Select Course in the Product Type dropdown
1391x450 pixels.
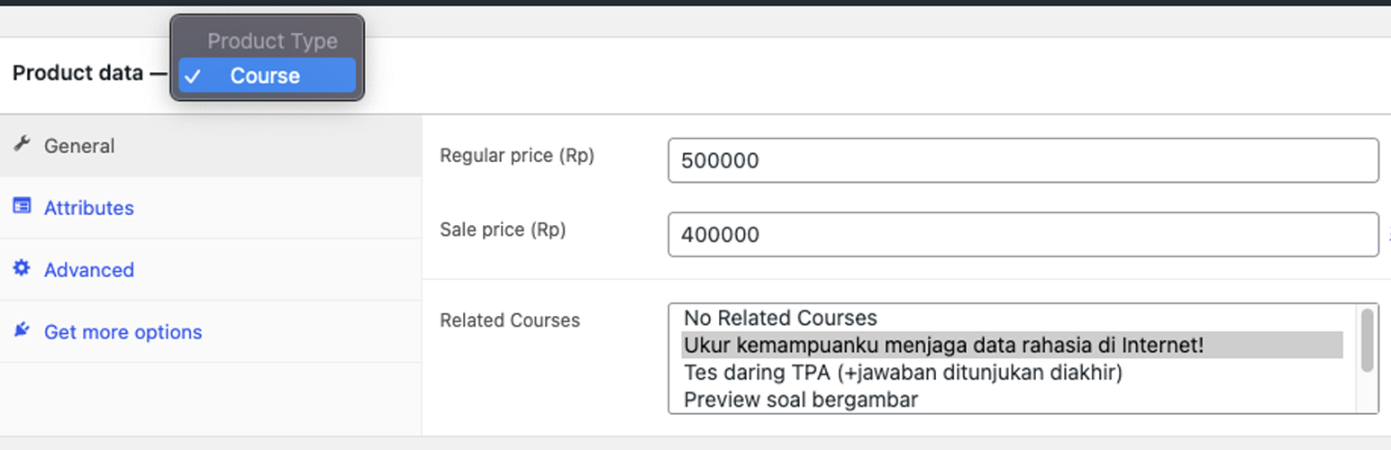pos(265,76)
